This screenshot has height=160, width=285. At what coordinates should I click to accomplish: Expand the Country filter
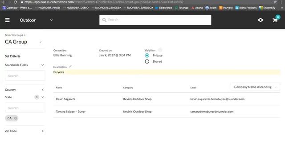(43, 90)
